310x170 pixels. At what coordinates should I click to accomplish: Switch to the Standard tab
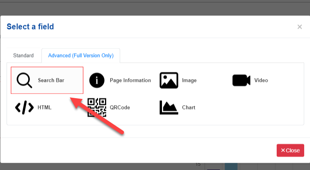tap(23, 56)
